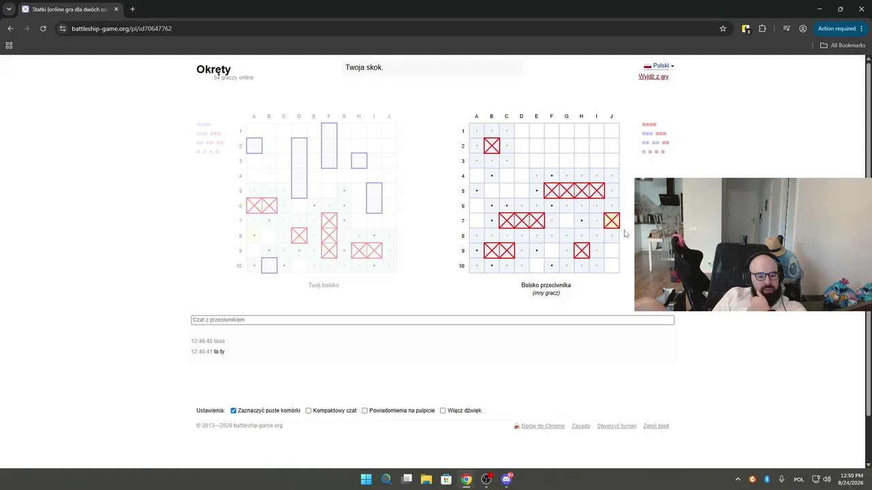Fire at cell A7 on opponent board

(x=477, y=220)
